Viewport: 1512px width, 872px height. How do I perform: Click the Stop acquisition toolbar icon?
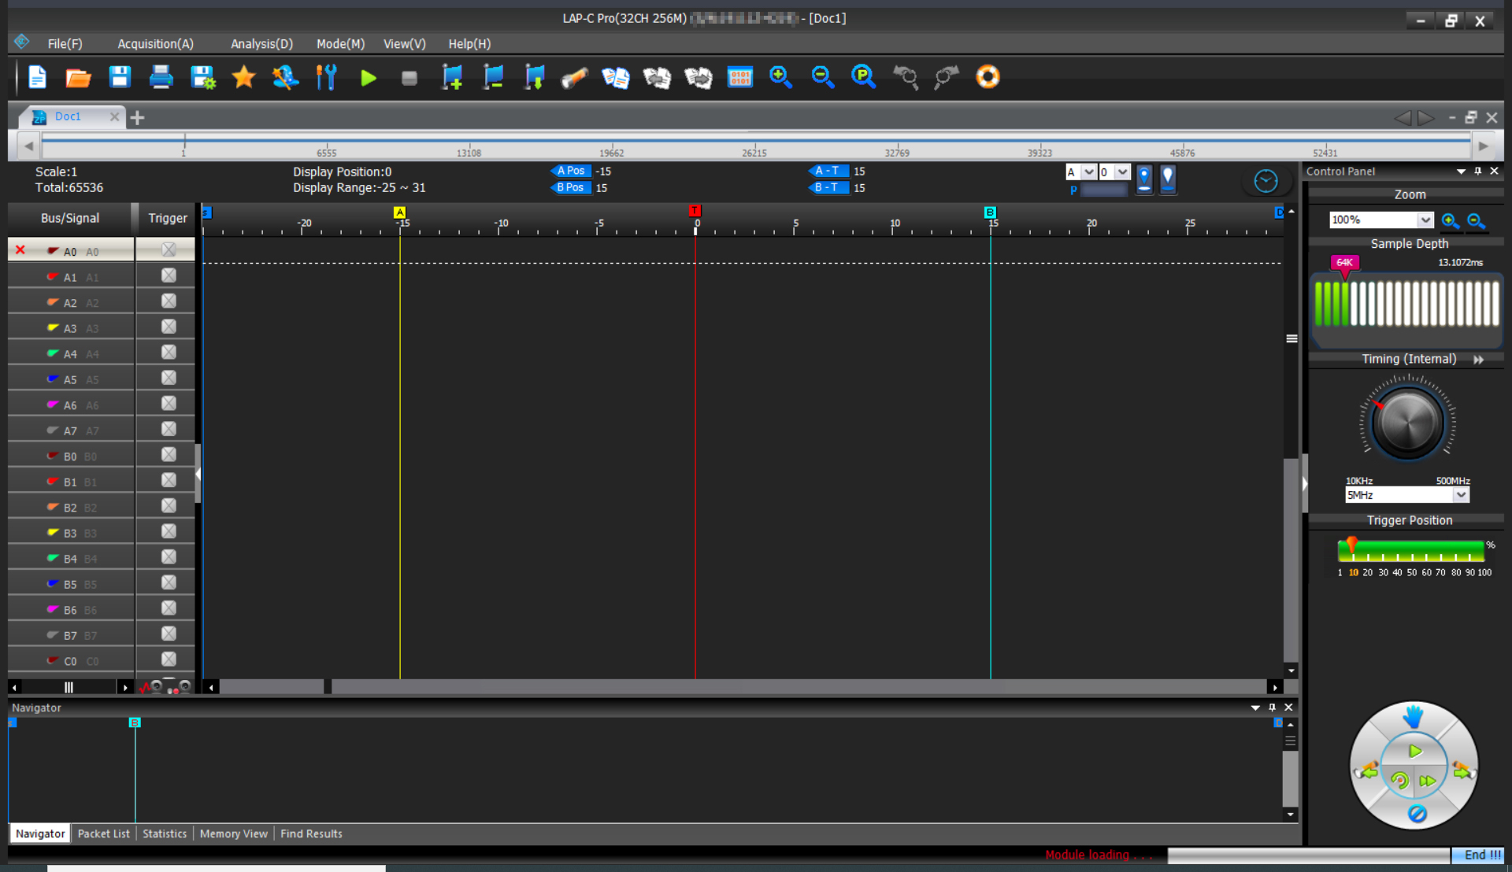409,78
